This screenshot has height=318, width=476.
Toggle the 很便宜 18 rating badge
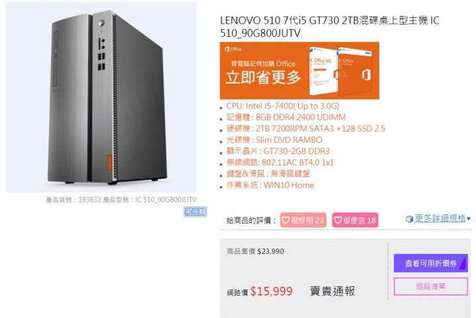tap(355, 220)
